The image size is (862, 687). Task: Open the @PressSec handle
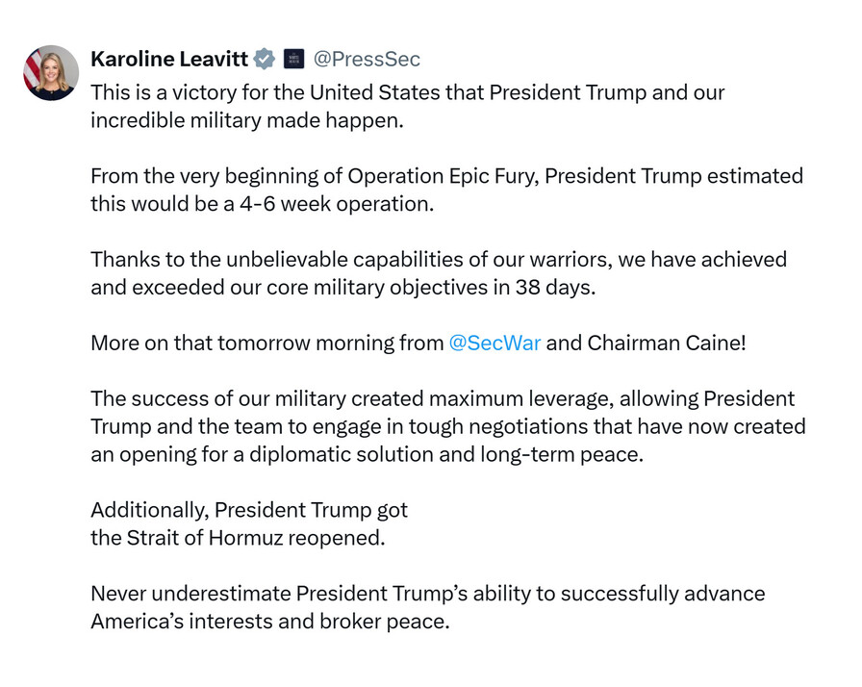[x=367, y=60]
